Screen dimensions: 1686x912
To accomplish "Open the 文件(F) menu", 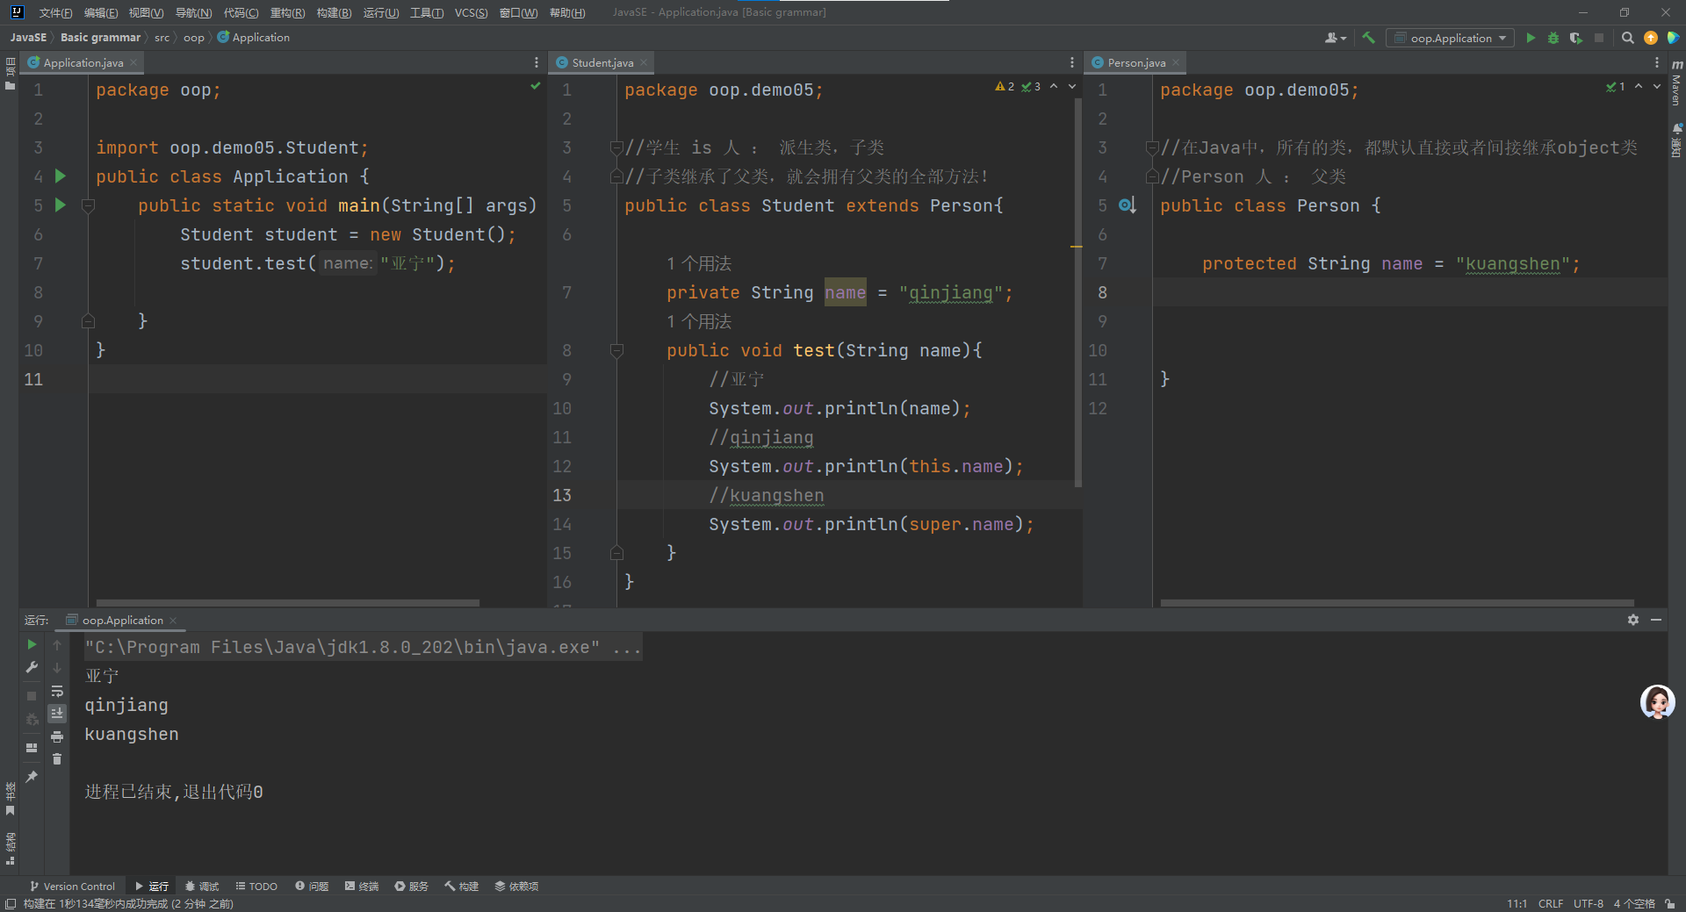I will (x=55, y=12).
